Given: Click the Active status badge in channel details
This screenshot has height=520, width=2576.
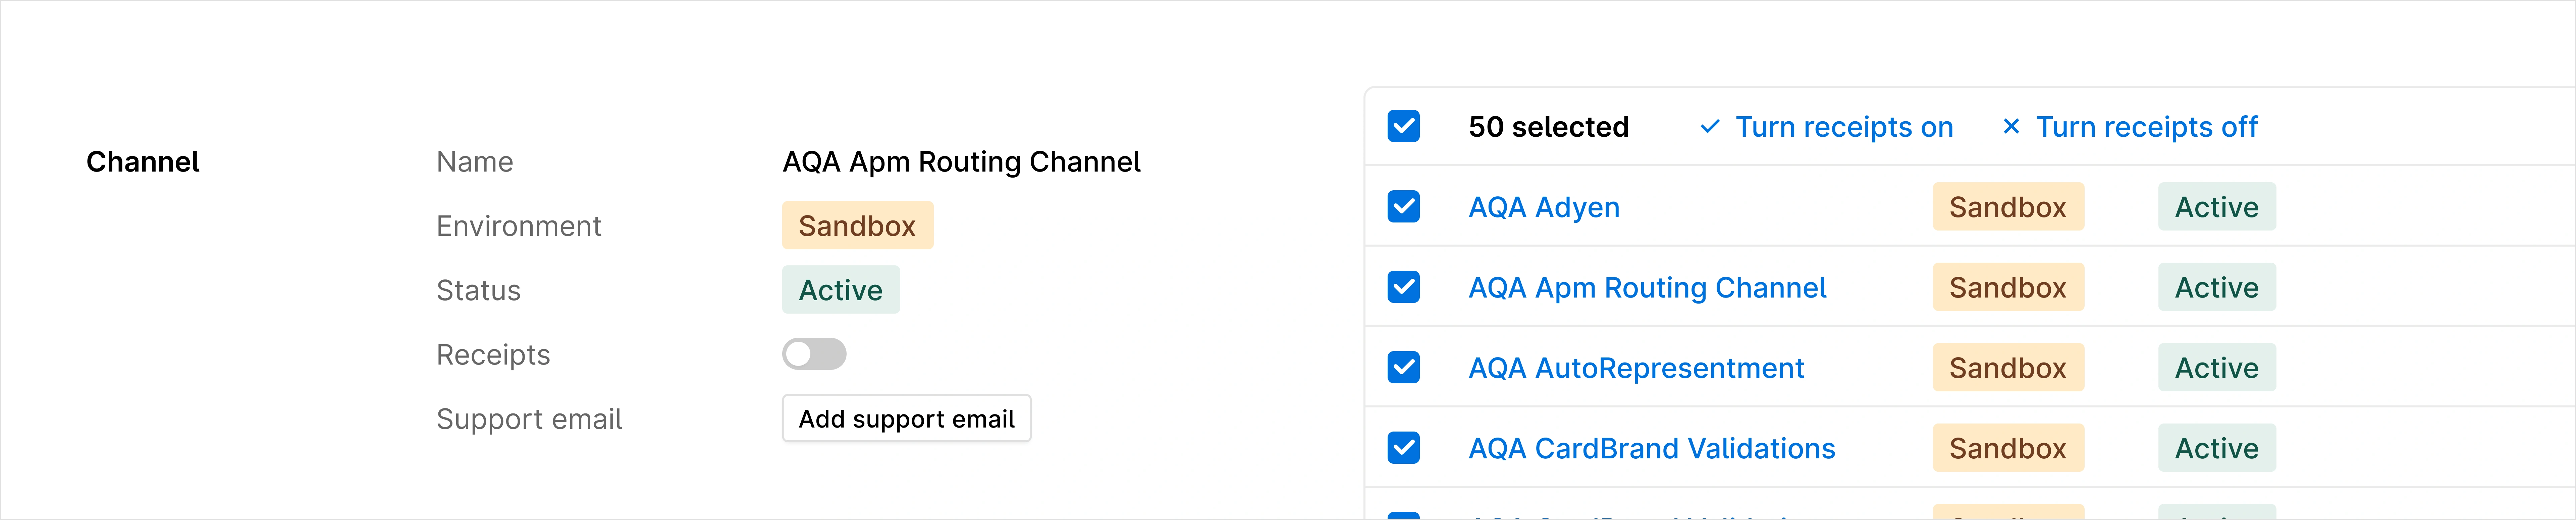Looking at the screenshot, I should click(840, 289).
